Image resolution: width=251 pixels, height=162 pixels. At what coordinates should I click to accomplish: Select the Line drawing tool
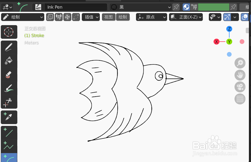coord(9,133)
